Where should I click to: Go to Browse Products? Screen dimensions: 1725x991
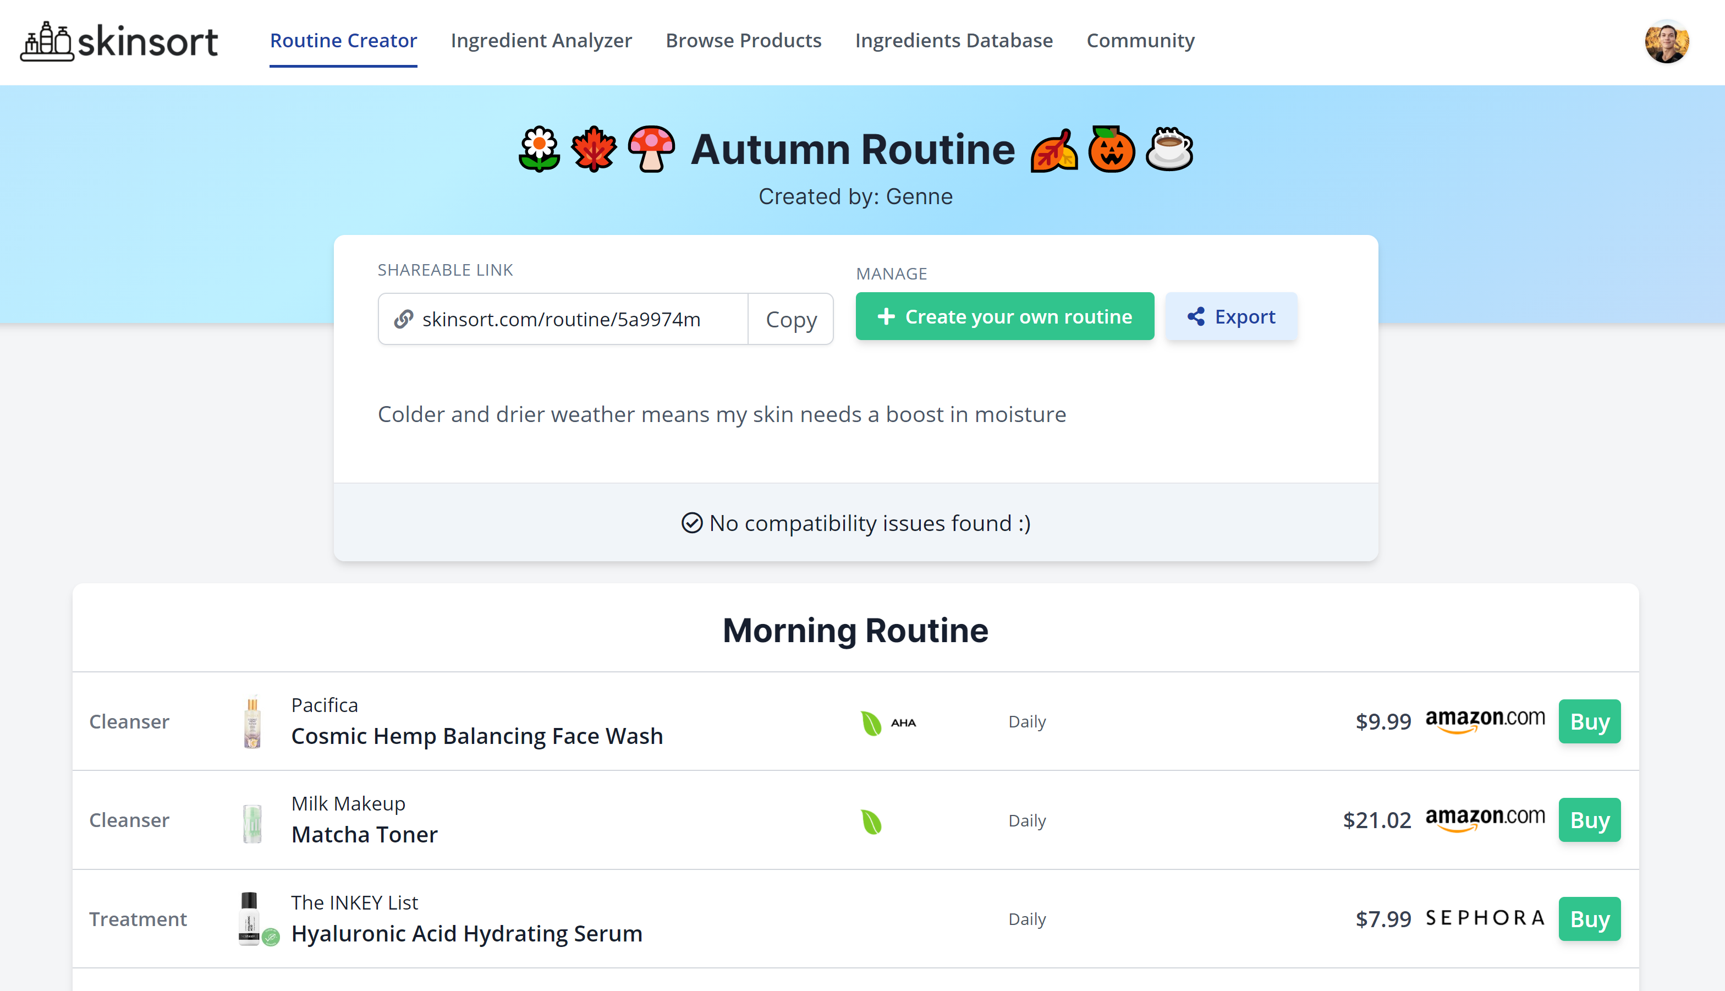744,41
